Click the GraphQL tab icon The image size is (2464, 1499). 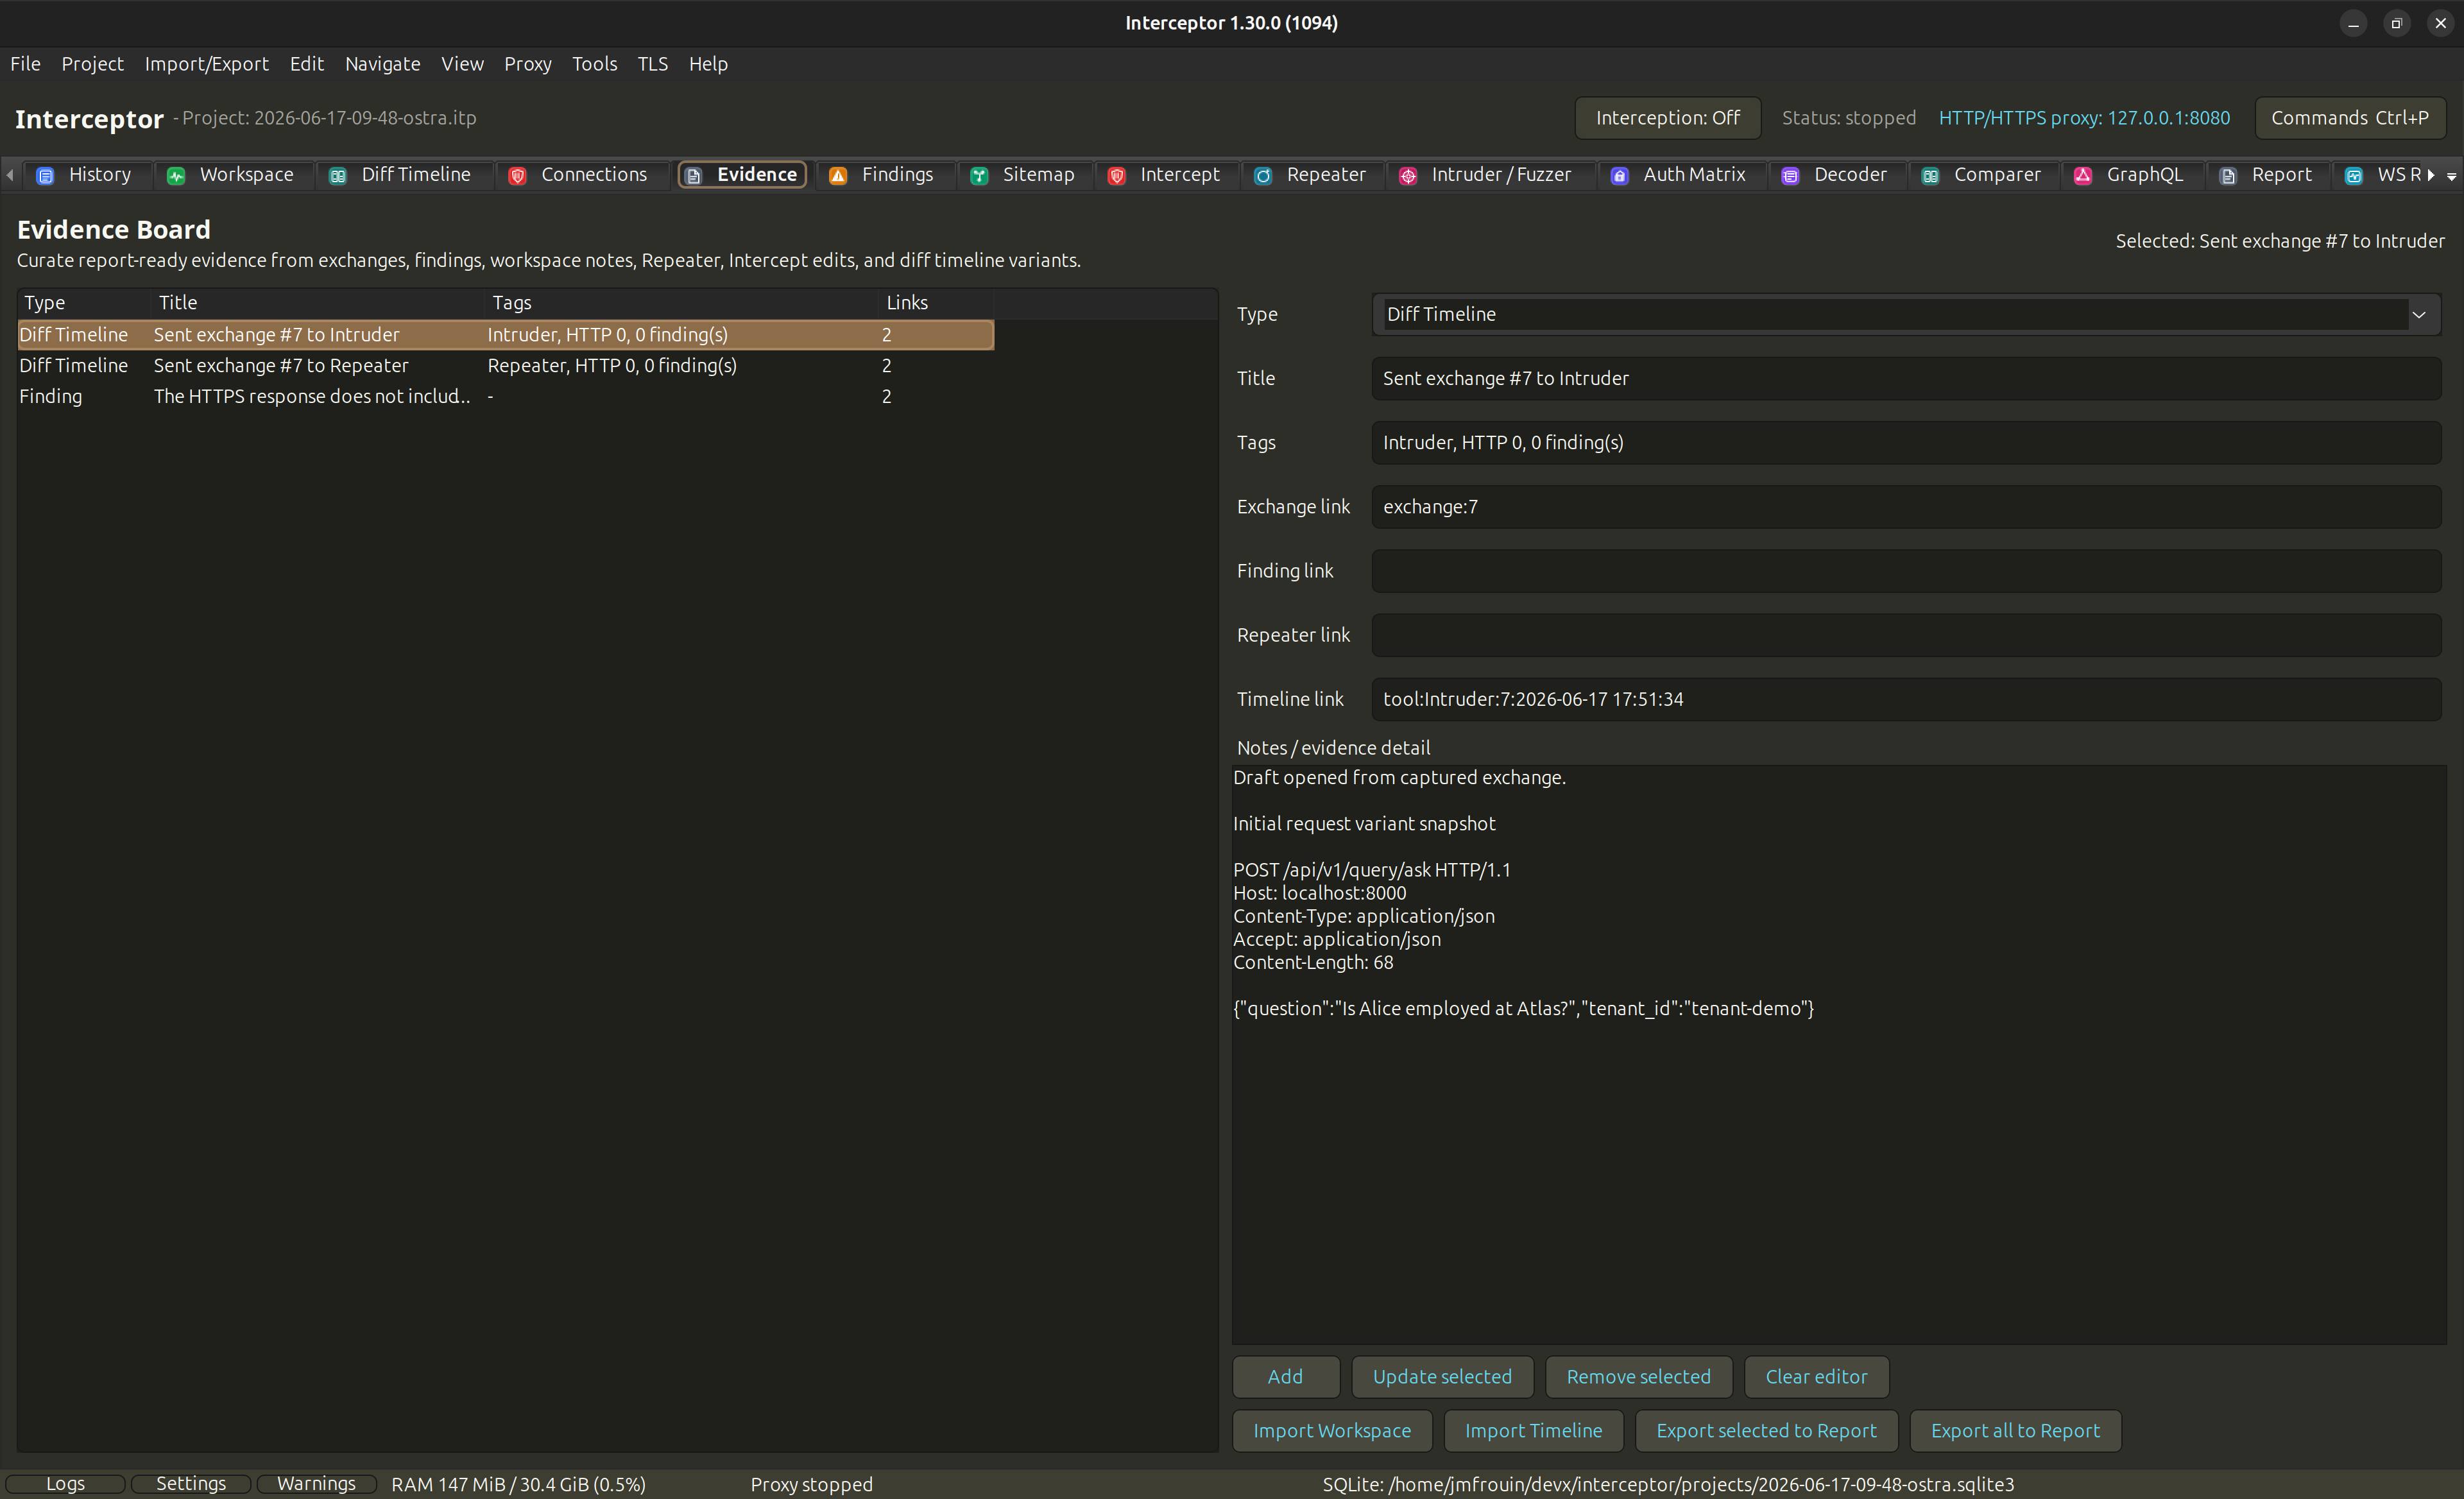point(2083,175)
